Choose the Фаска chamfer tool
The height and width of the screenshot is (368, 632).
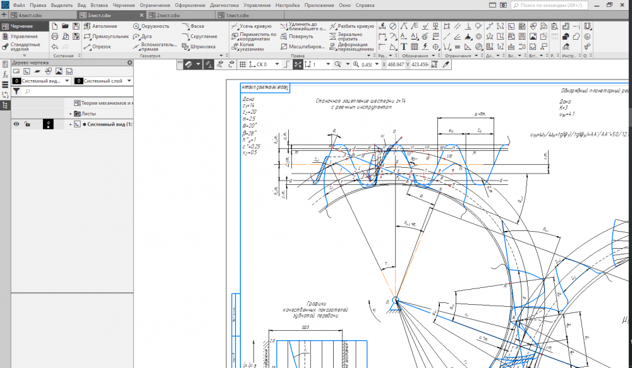(x=193, y=27)
